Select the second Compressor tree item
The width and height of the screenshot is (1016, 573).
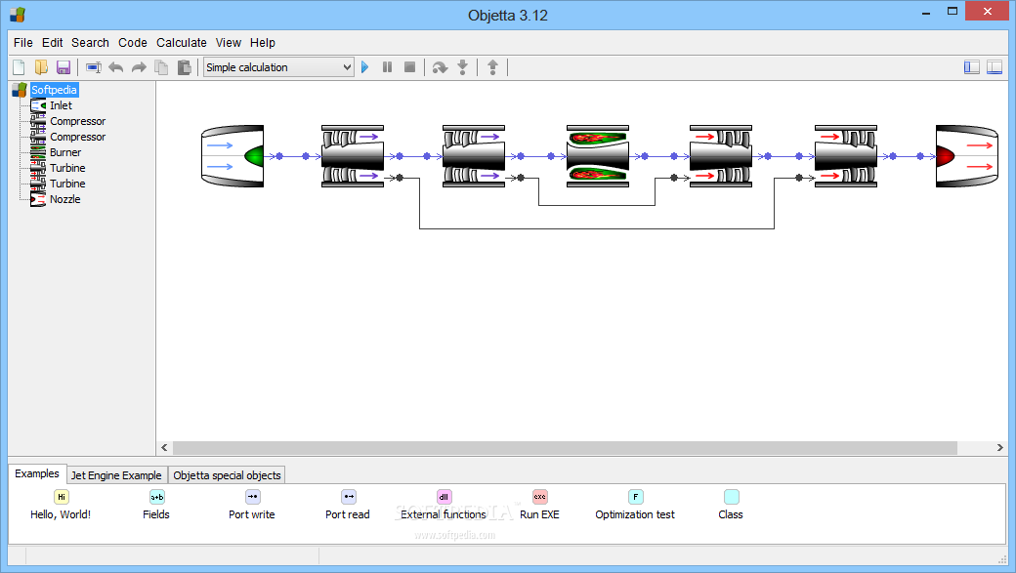78,137
